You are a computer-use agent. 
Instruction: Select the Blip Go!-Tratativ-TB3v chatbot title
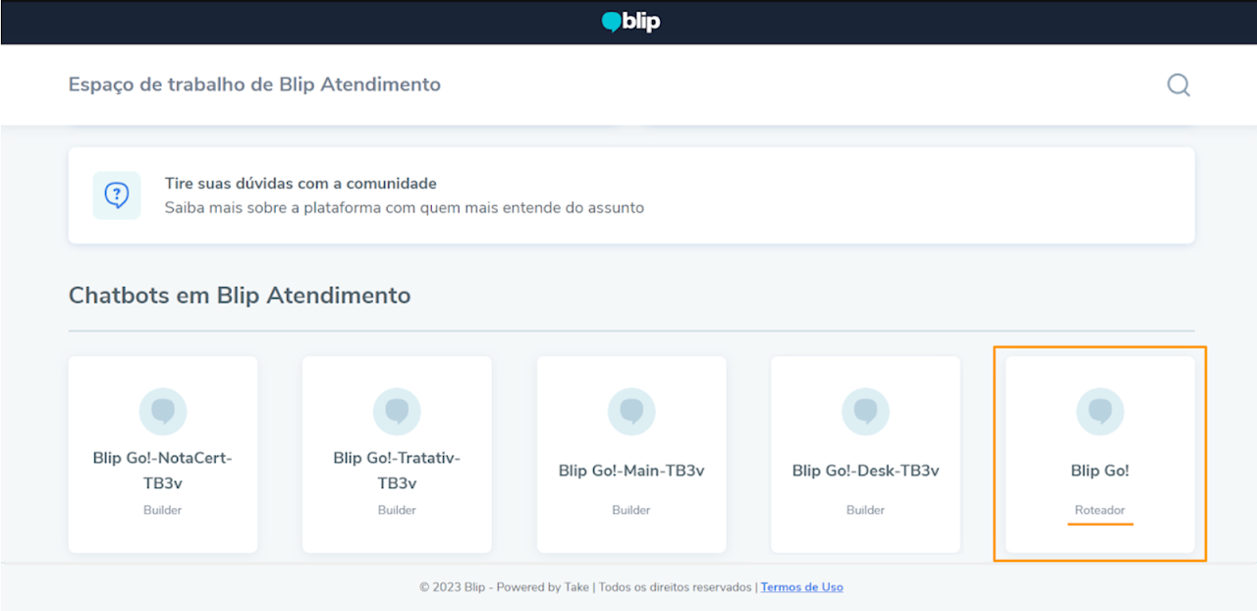[397, 471]
